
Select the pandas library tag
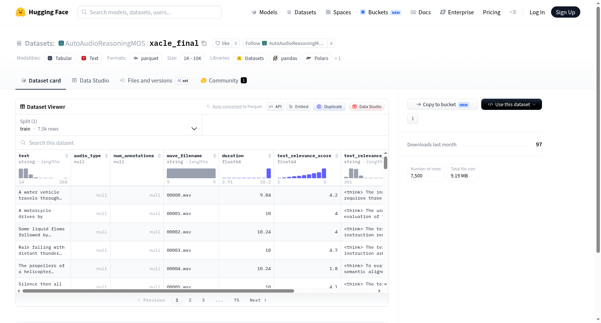(x=285, y=58)
